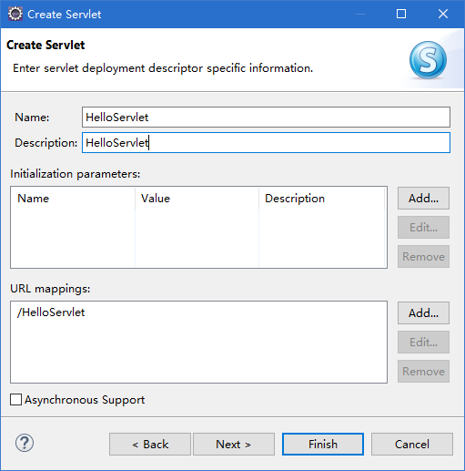Click Finish to create the servlet
The height and width of the screenshot is (471, 465).
coord(323,445)
